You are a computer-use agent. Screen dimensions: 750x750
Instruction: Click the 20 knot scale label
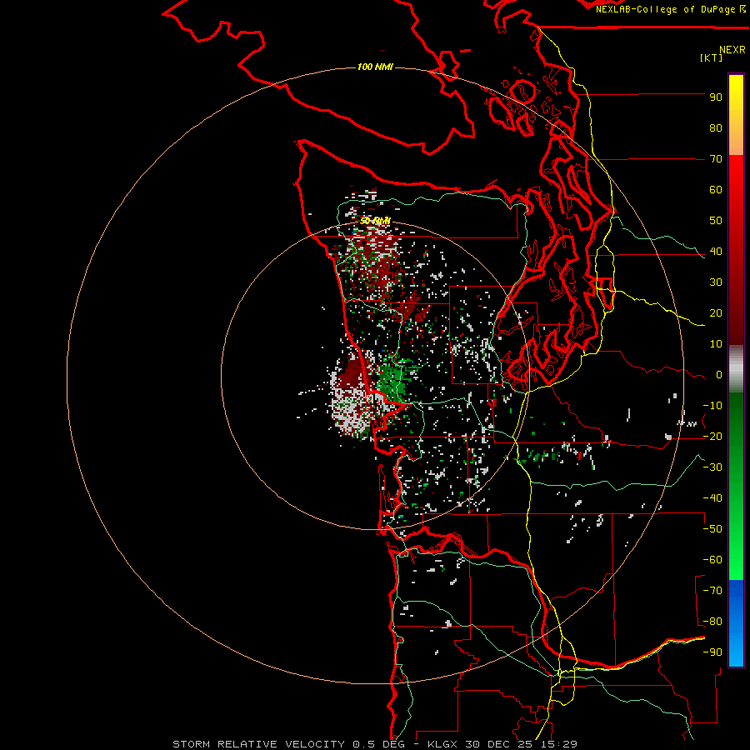(x=716, y=313)
